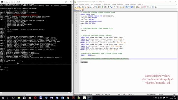Toggle INS mode in status bar
Image resolution: width=178 pixels, height=100 pixels.
174,94
